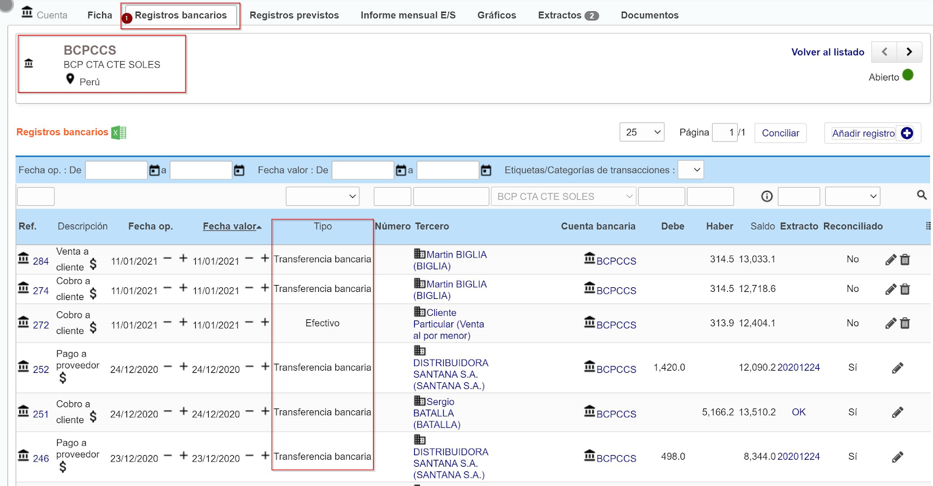Viewport: 933px width, 486px height.
Task: Edit entry 272 with the pencil icon
Action: [890, 323]
